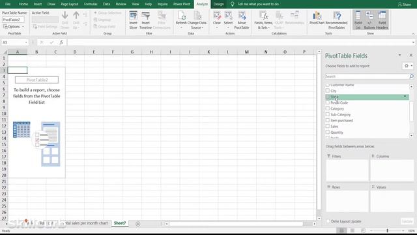Switch to Page Layout view in status bar
Viewport: 417px width, 235px height.
[352, 230]
